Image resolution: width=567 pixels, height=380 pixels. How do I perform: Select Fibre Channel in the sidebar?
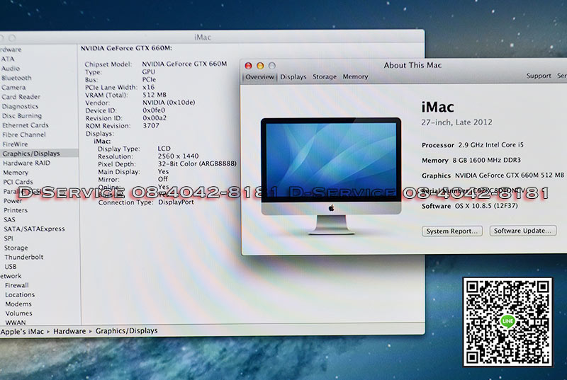pos(24,134)
